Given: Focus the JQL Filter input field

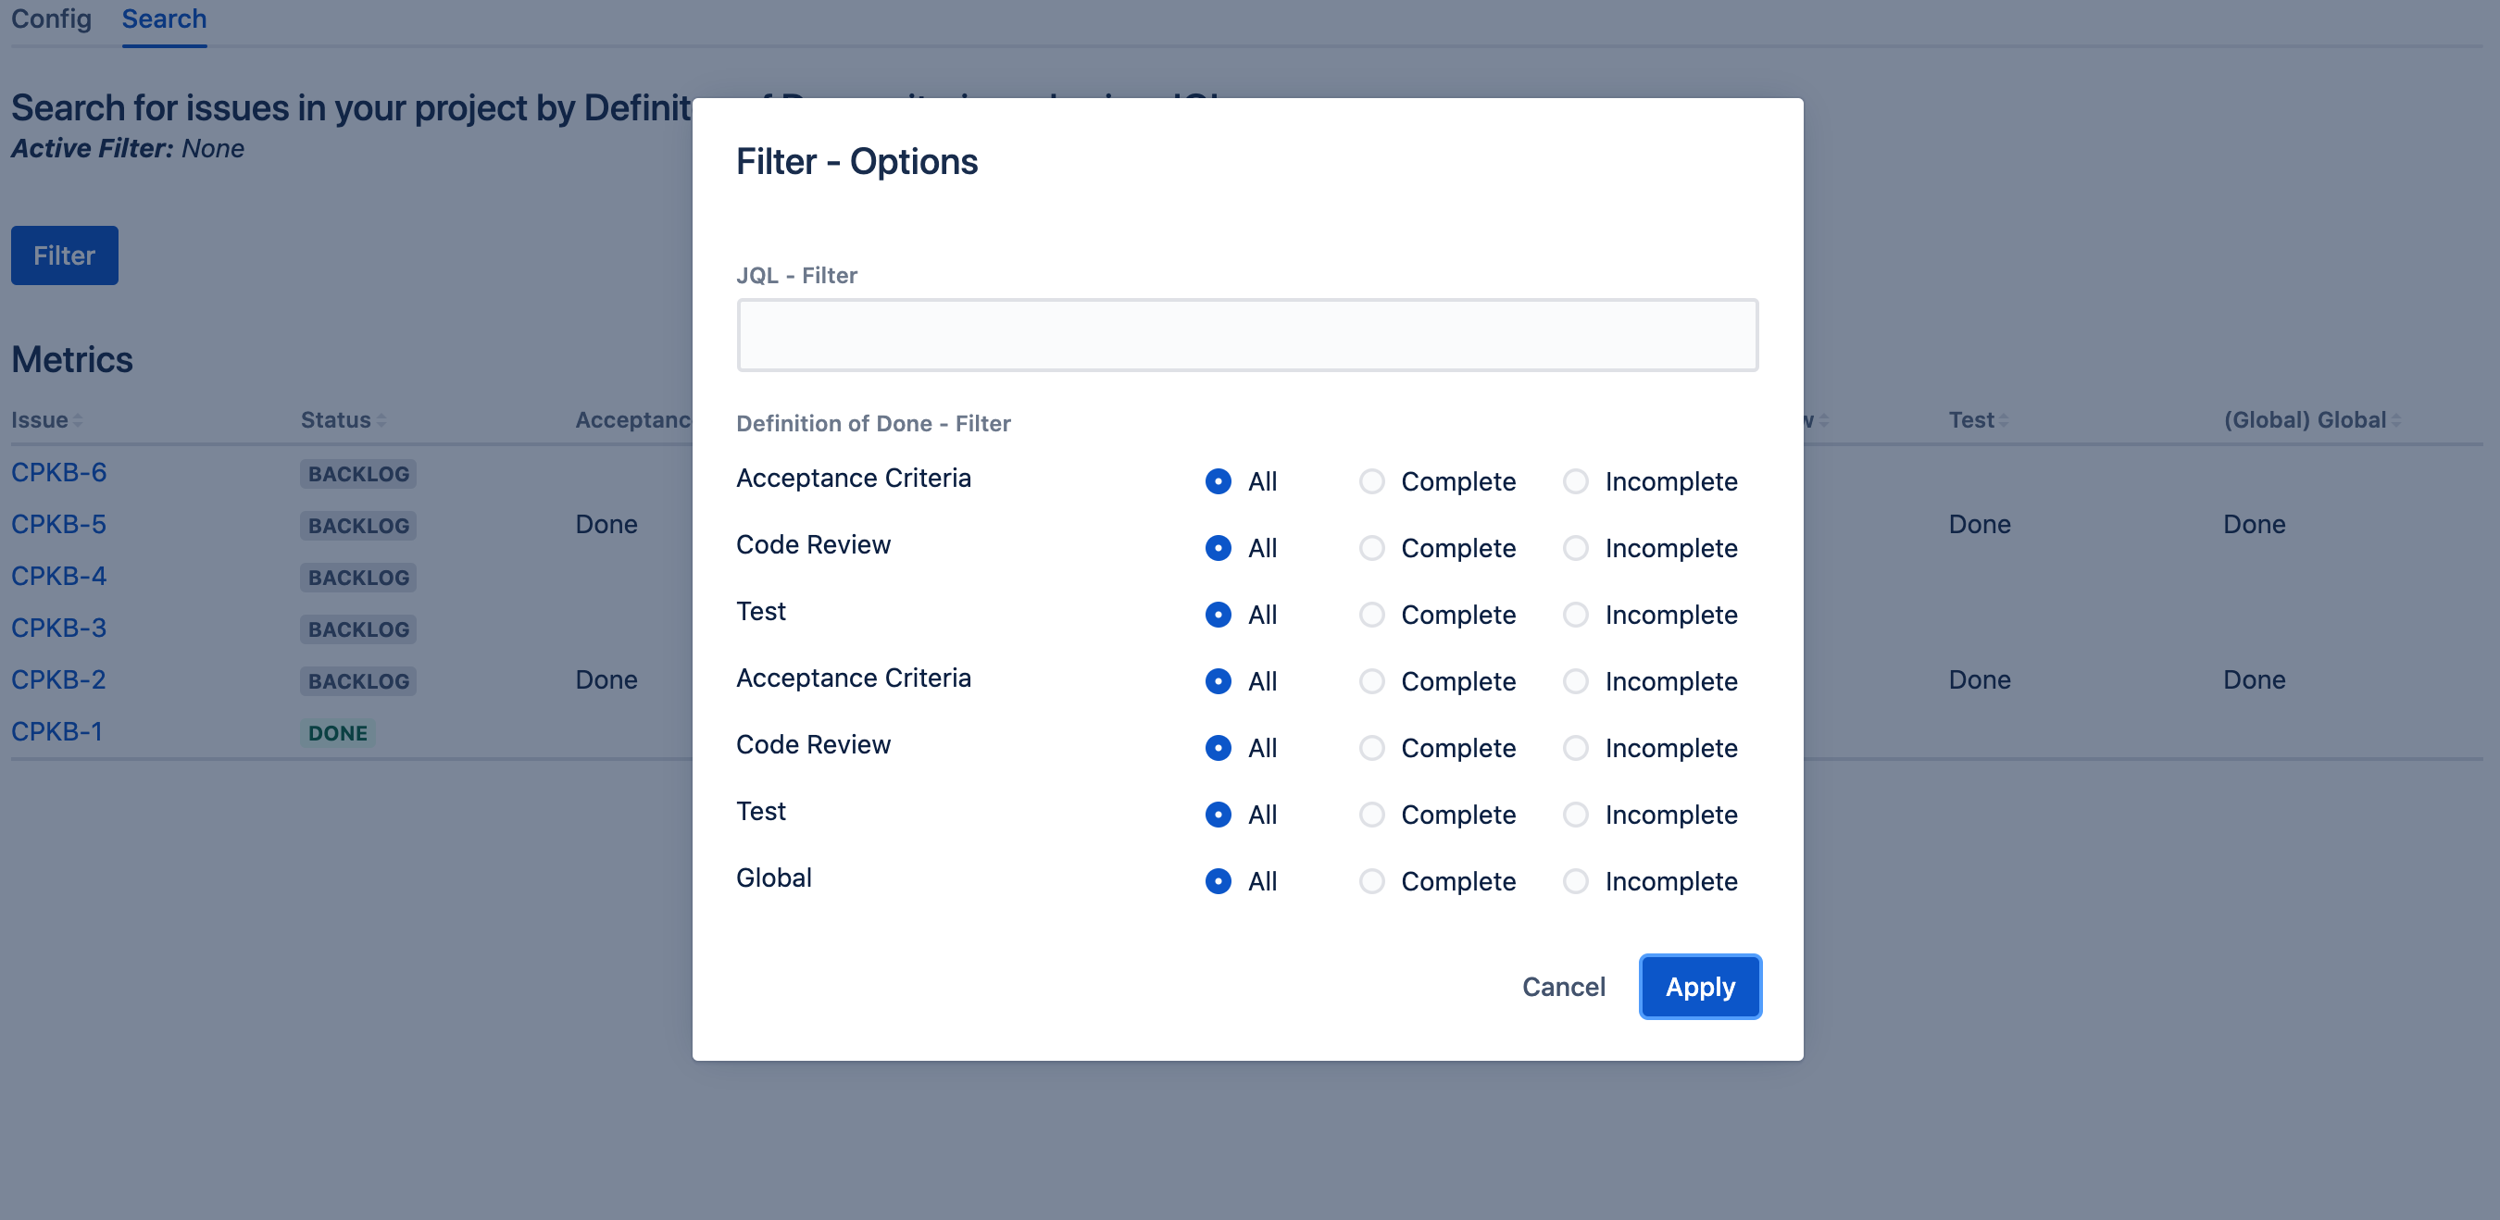Looking at the screenshot, I should [x=1247, y=335].
